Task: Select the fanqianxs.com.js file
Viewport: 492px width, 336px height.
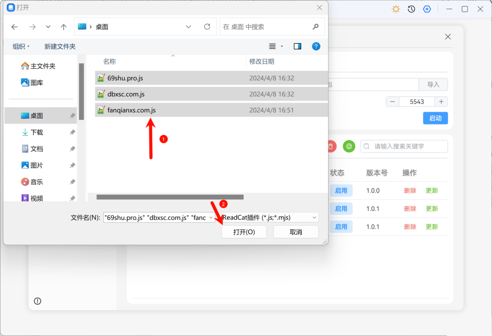Action: click(x=130, y=110)
